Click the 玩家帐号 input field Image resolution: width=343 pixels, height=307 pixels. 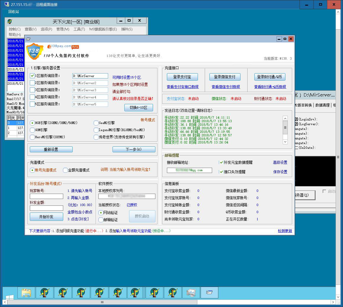[x=46, y=196]
